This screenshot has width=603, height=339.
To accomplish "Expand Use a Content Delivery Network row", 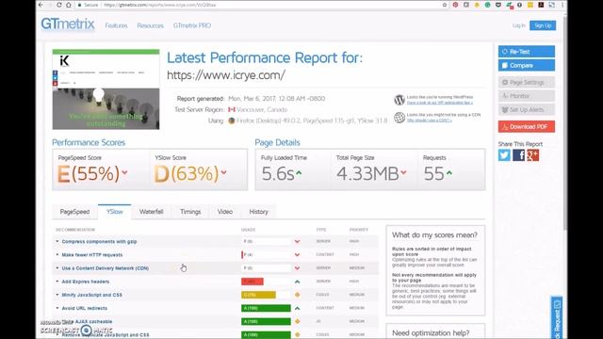I will [x=105, y=268].
